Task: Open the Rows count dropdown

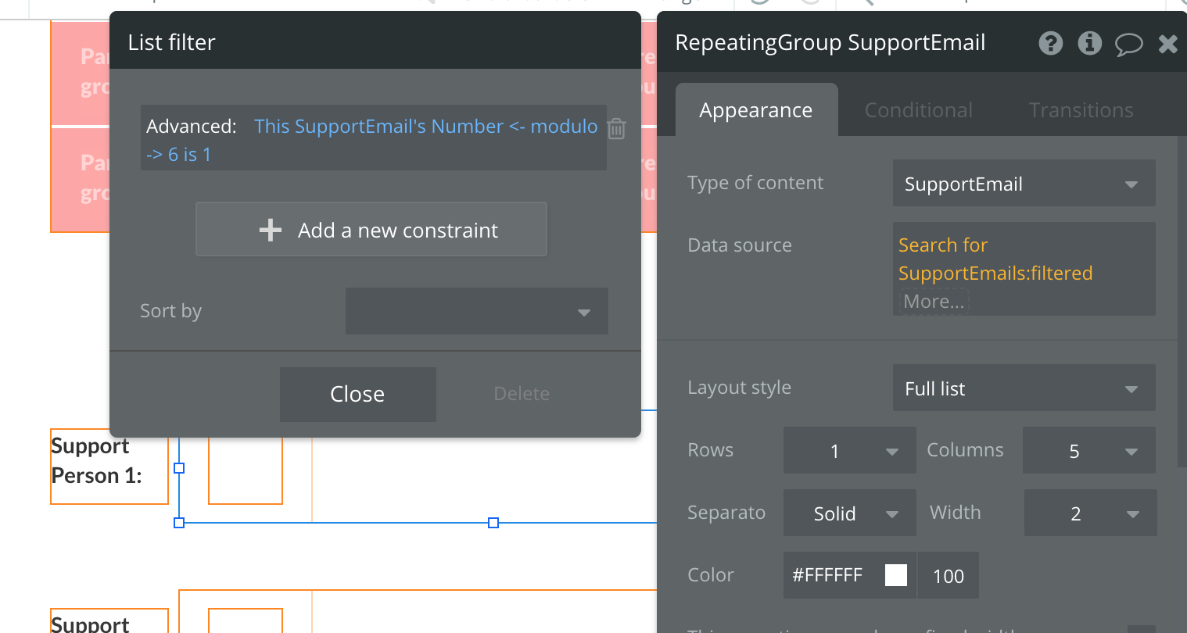Action: [x=849, y=451]
